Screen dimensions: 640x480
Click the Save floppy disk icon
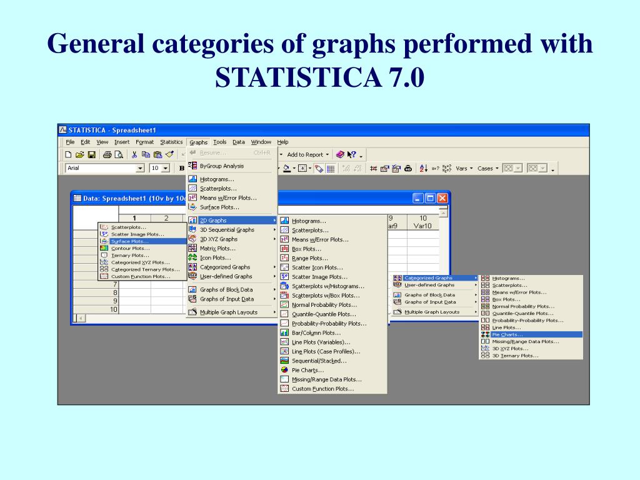(x=92, y=155)
